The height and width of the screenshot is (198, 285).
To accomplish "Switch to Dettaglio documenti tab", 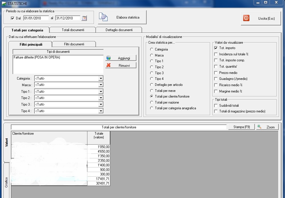I will [119, 30].
